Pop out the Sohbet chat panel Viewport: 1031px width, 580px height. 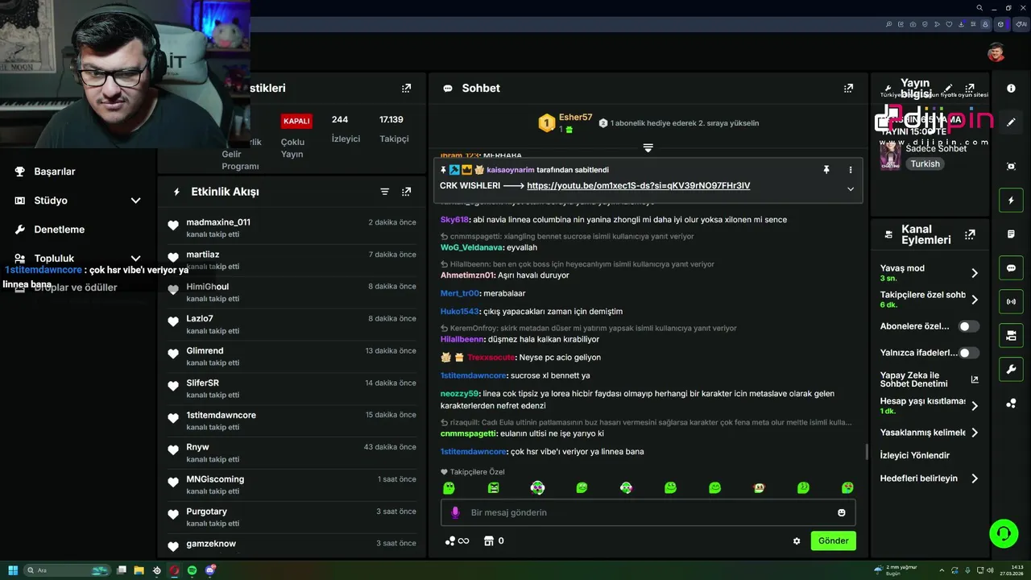coord(848,88)
